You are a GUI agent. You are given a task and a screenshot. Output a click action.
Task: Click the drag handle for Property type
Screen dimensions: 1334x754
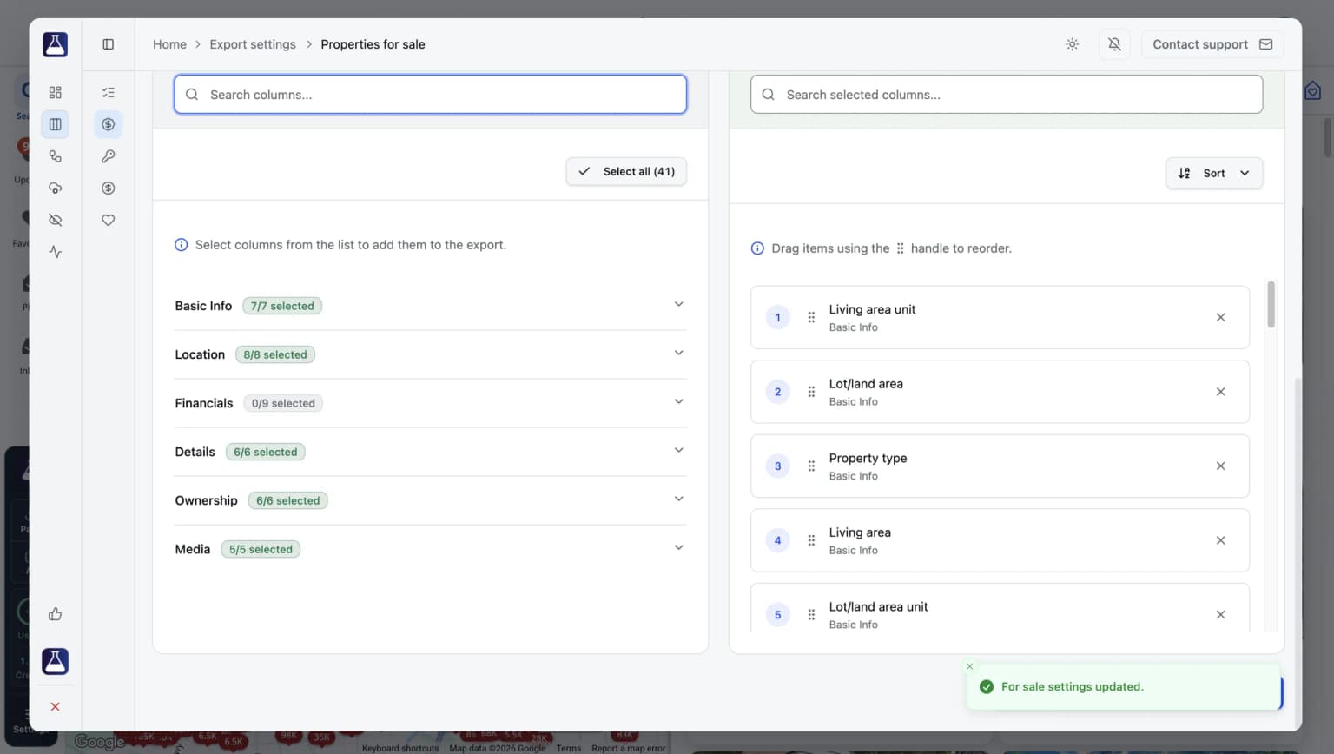tap(811, 466)
